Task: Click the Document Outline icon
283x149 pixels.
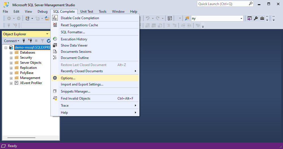Action: coord(55,58)
